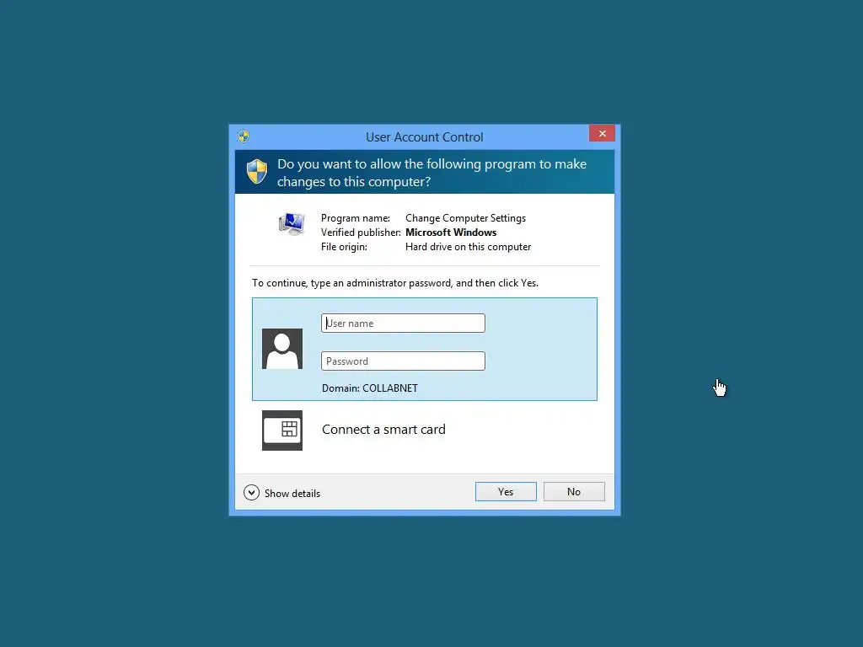Expand Show details chevron
Viewport: 863px width, 647px height.
coord(251,492)
